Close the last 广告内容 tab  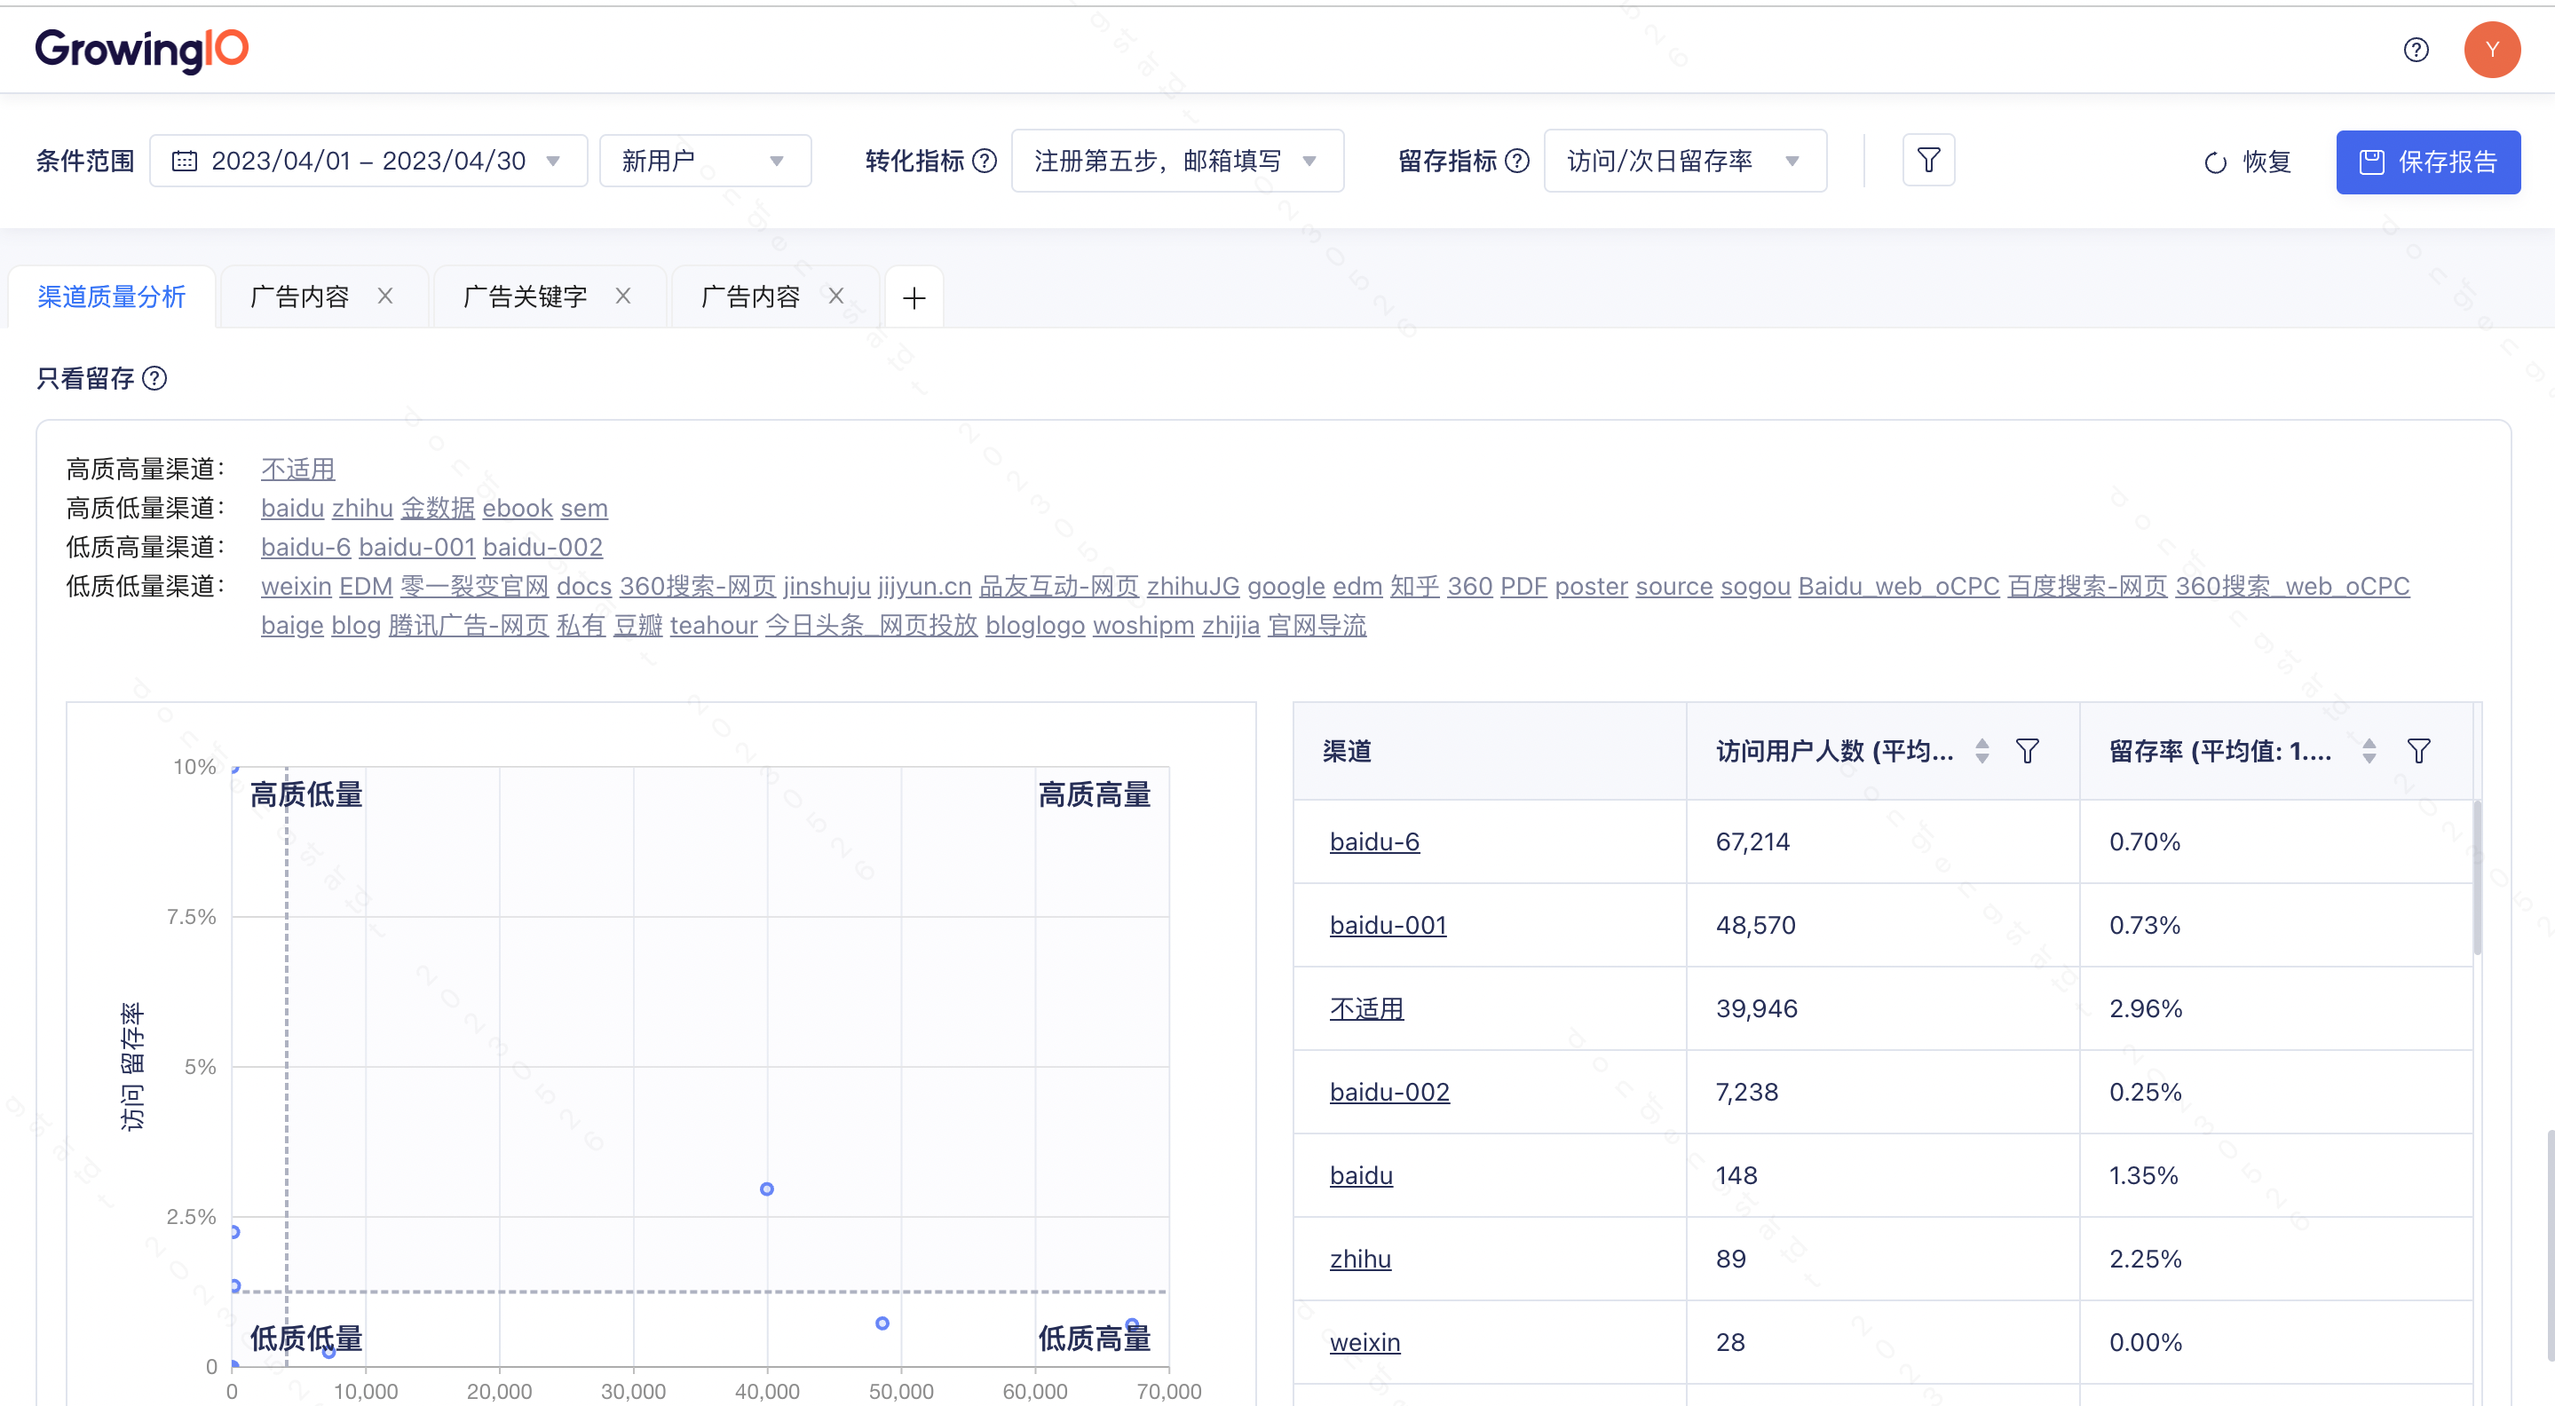click(x=836, y=296)
